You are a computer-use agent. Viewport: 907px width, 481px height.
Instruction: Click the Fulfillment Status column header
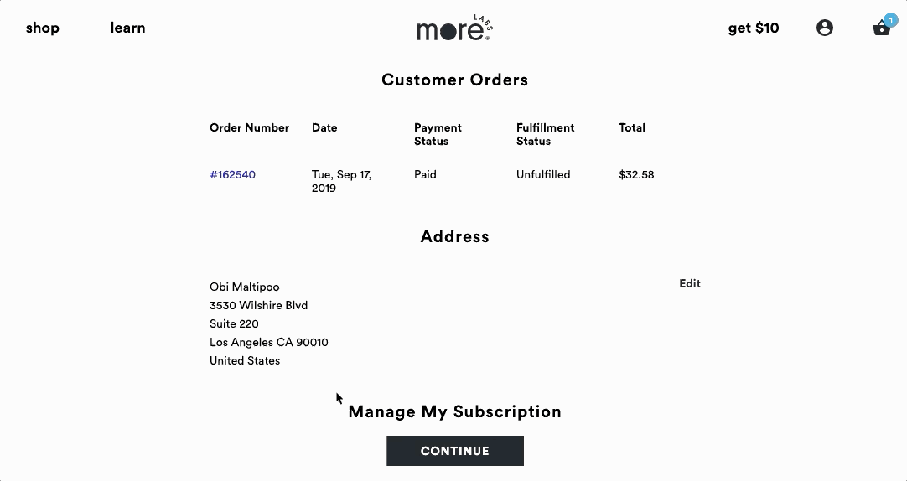[x=545, y=134]
